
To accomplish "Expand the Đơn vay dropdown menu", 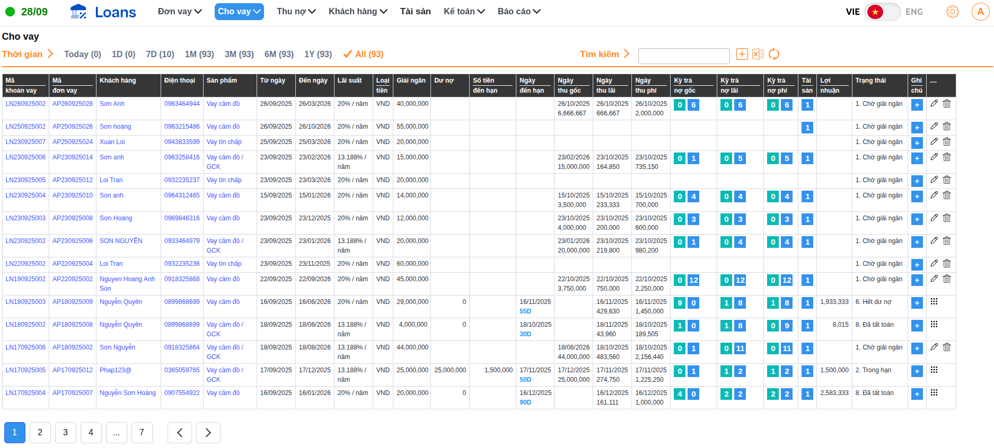I will pos(180,12).
